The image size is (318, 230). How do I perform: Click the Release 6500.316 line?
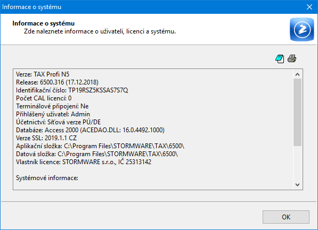(x=57, y=82)
